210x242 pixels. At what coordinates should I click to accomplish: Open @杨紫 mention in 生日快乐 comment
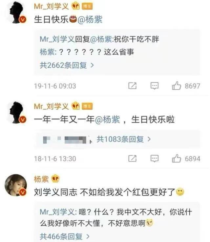(90, 20)
